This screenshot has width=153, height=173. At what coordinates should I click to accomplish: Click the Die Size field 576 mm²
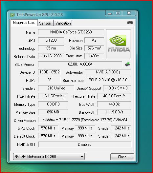tap(94, 48)
